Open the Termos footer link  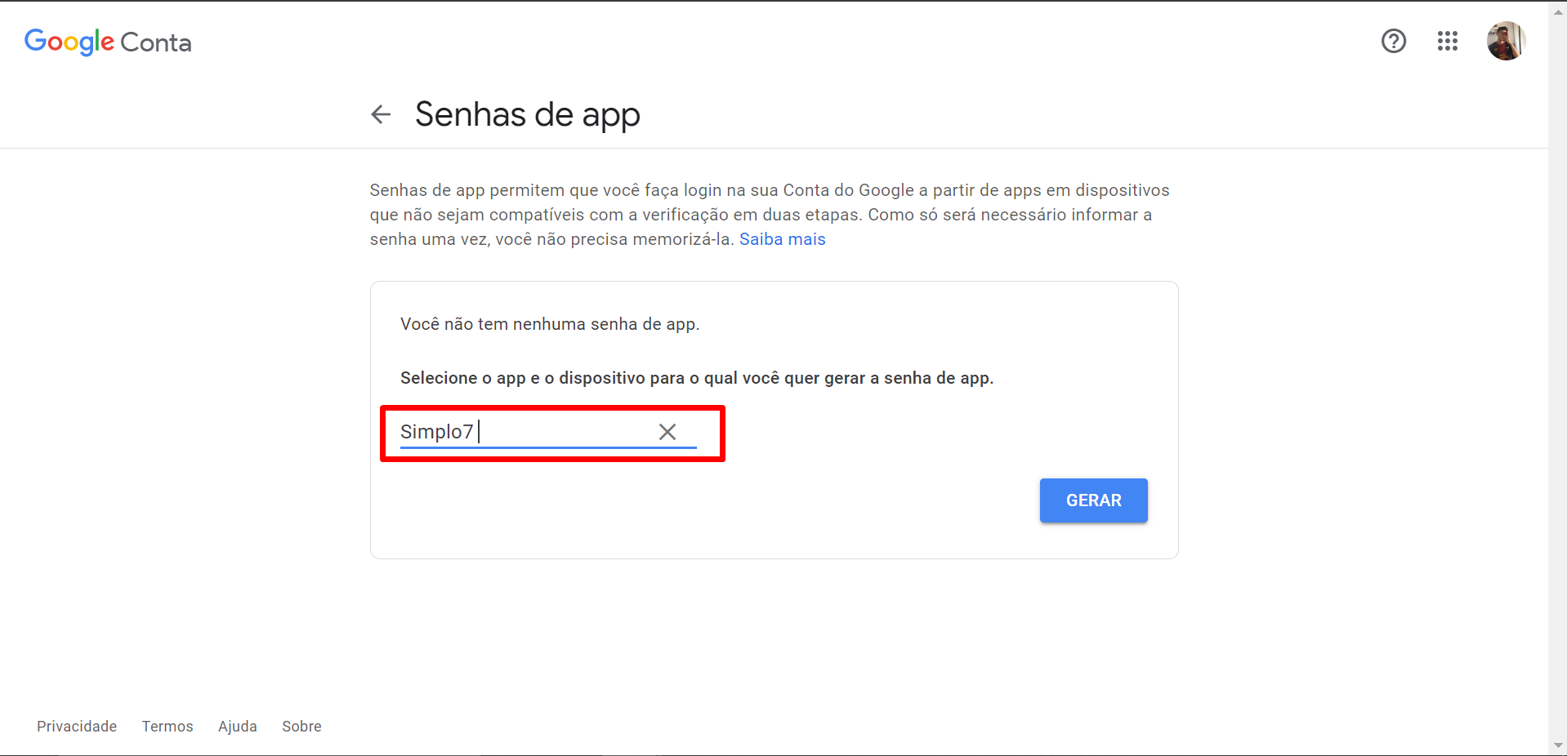click(167, 727)
